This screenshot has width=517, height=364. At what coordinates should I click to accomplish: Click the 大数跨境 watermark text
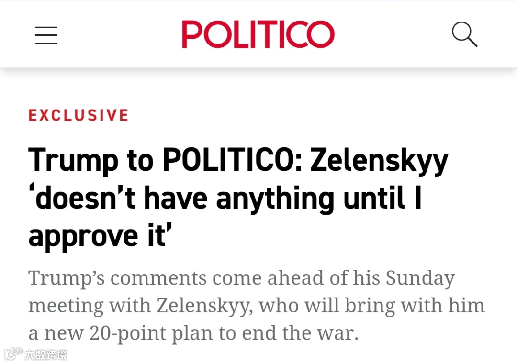click(x=46, y=355)
